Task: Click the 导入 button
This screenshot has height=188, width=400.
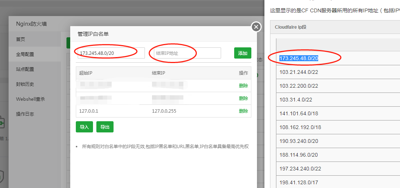Action: pos(84,127)
